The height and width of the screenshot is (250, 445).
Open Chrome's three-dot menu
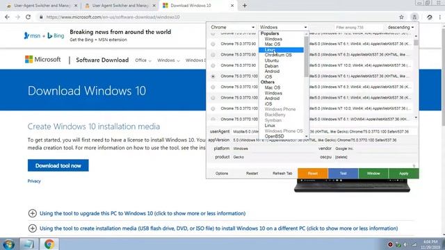coord(440,17)
